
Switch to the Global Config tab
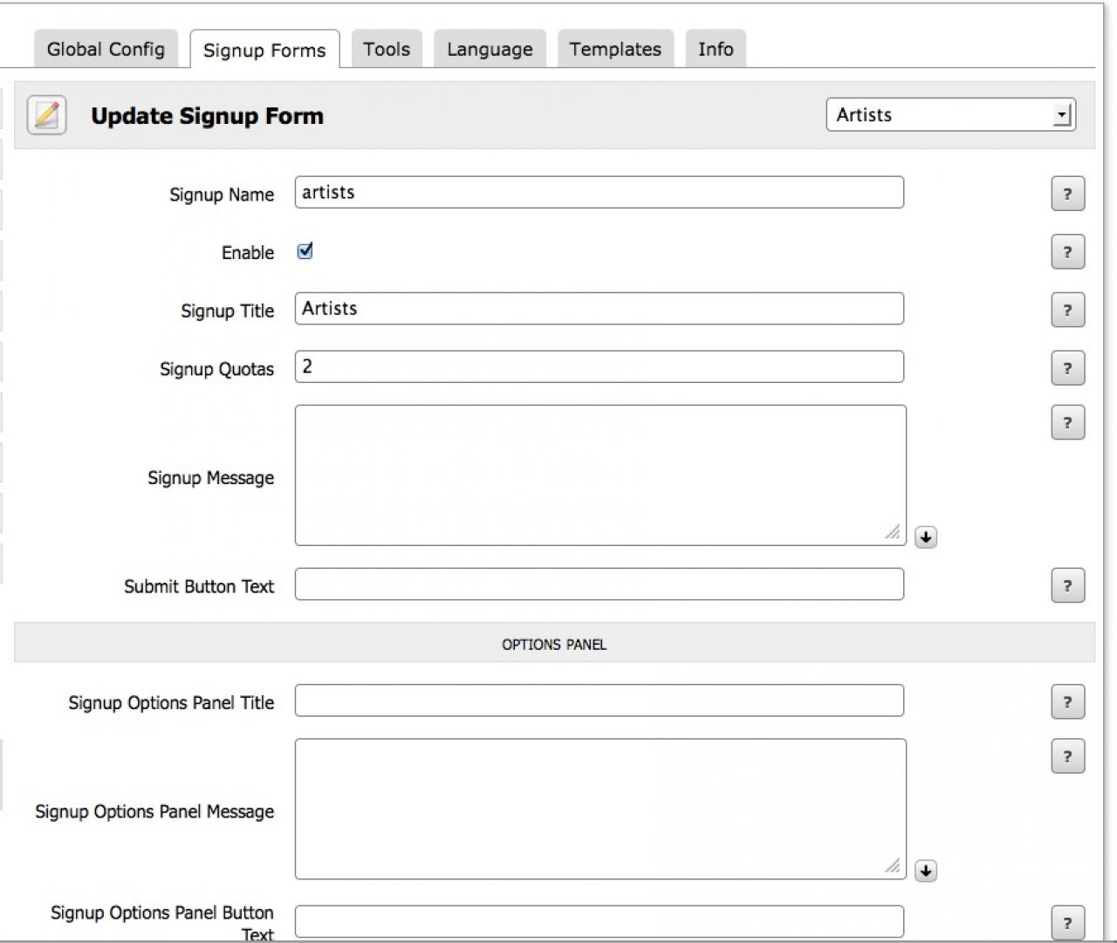pyautogui.click(x=106, y=49)
